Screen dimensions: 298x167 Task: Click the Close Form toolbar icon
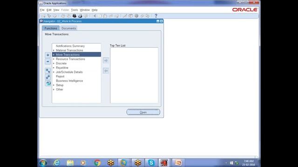point(86,16)
